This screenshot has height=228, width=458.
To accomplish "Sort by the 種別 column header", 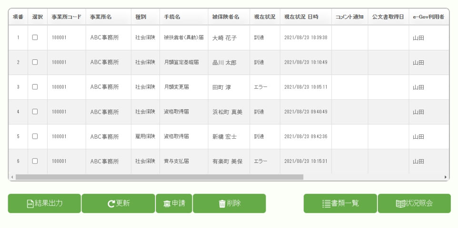I will pyautogui.click(x=146, y=17).
